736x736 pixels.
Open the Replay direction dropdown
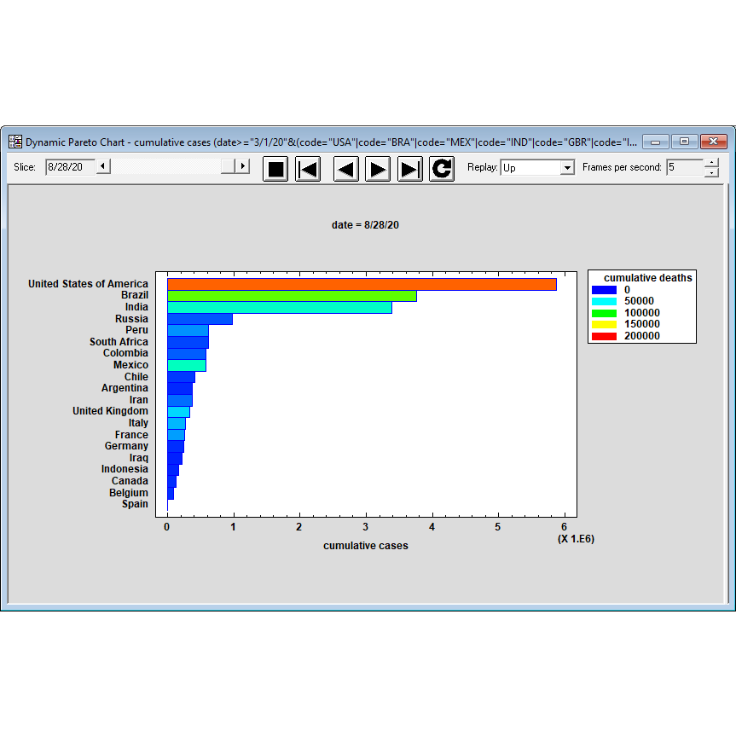pyautogui.click(x=567, y=168)
